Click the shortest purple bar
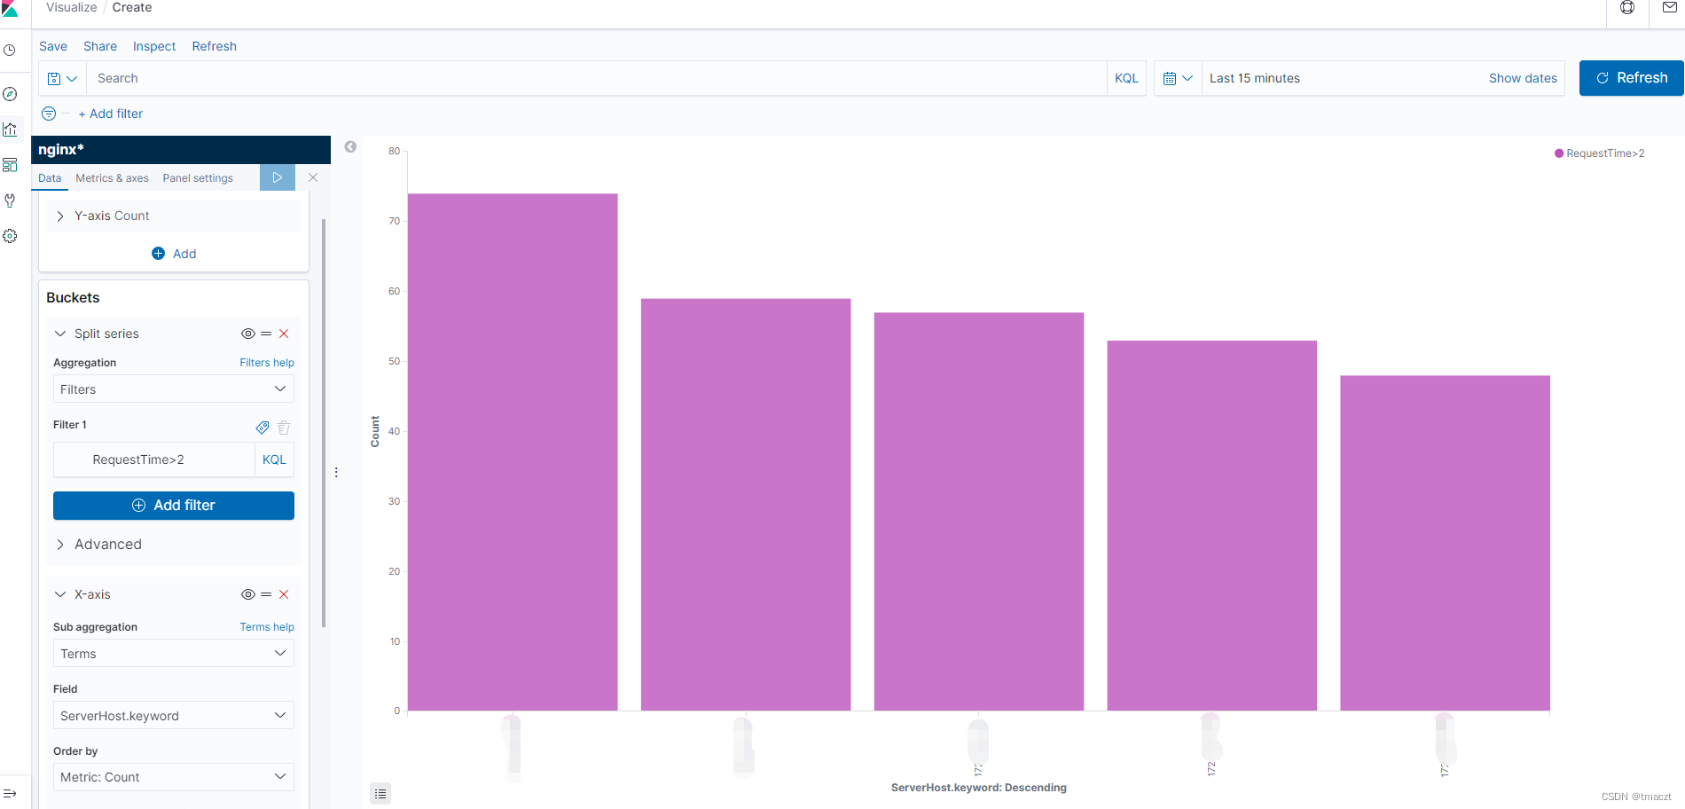This screenshot has width=1685, height=809. coord(1445,543)
